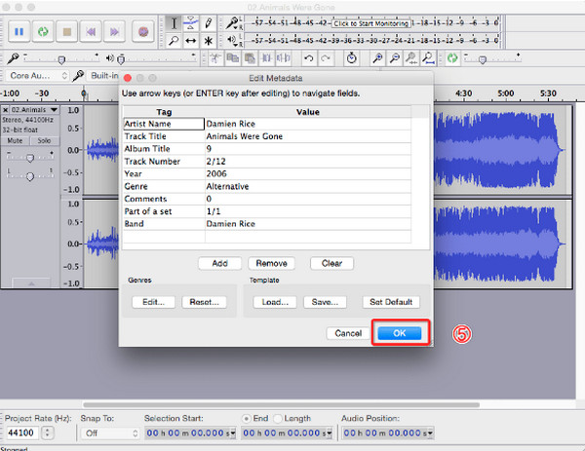Click the Play-at-speed green icon
The height and width of the screenshot is (451, 585).
point(452,58)
